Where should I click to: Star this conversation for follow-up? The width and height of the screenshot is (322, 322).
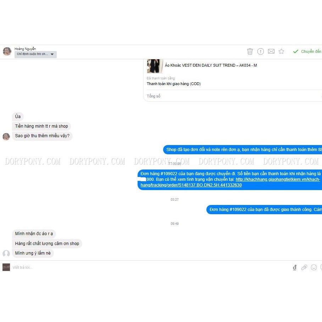coord(281,51)
